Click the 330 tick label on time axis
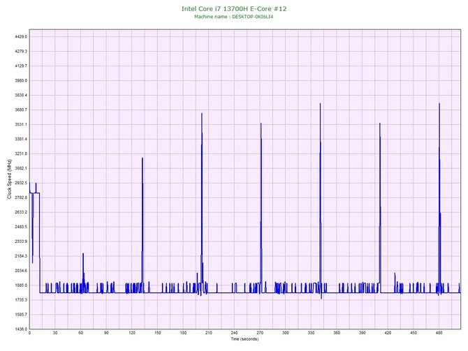The height and width of the screenshot is (351, 468). click(x=311, y=333)
